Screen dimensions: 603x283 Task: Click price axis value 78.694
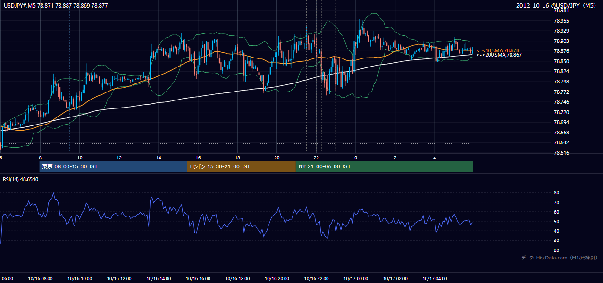tap(561, 123)
